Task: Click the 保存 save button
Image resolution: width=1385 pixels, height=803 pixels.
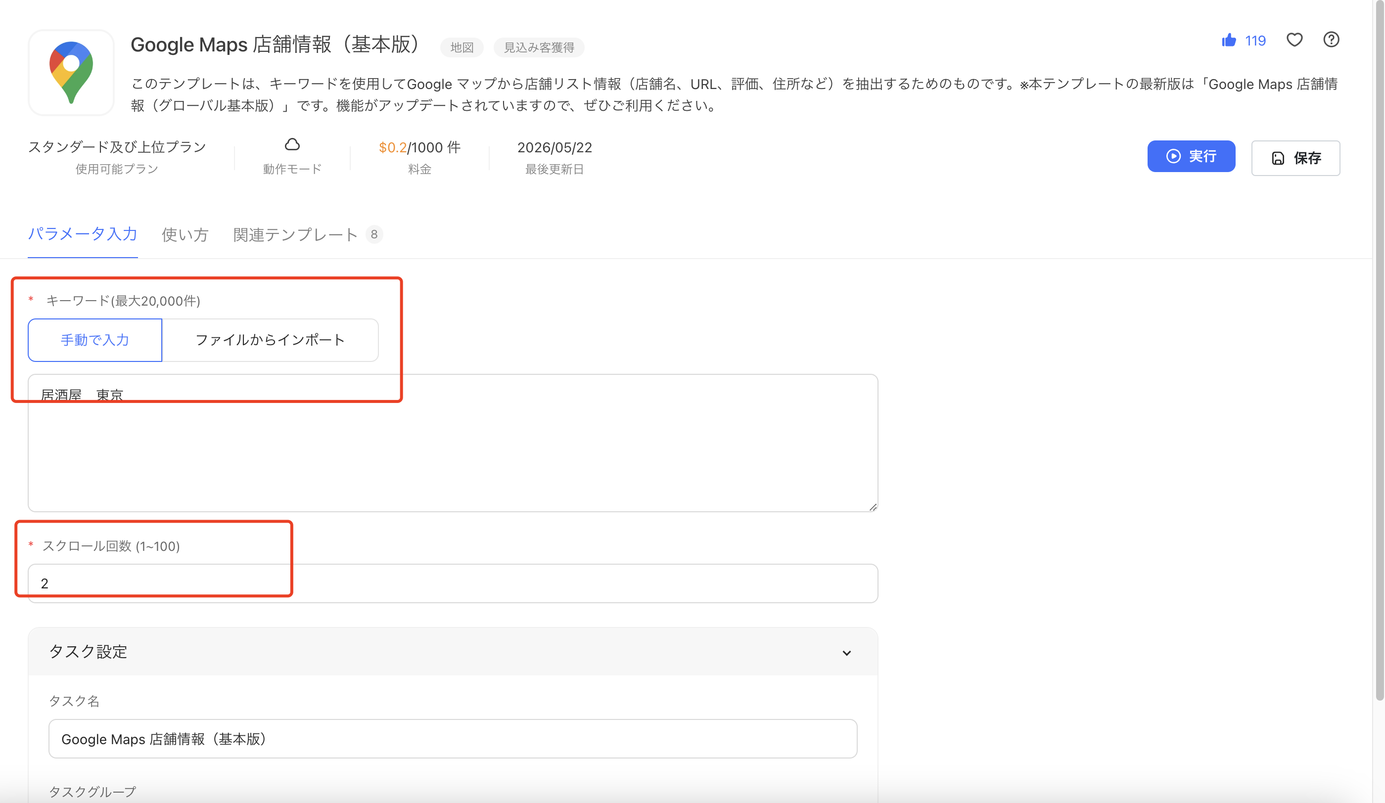Action: click(x=1295, y=158)
